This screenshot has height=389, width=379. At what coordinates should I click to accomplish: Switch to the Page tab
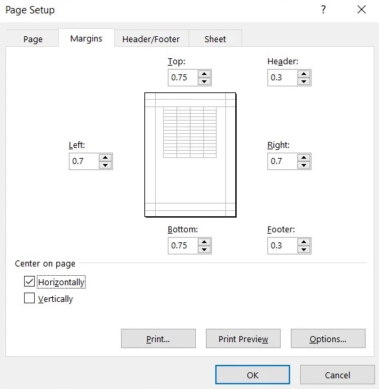tap(33, 39)
